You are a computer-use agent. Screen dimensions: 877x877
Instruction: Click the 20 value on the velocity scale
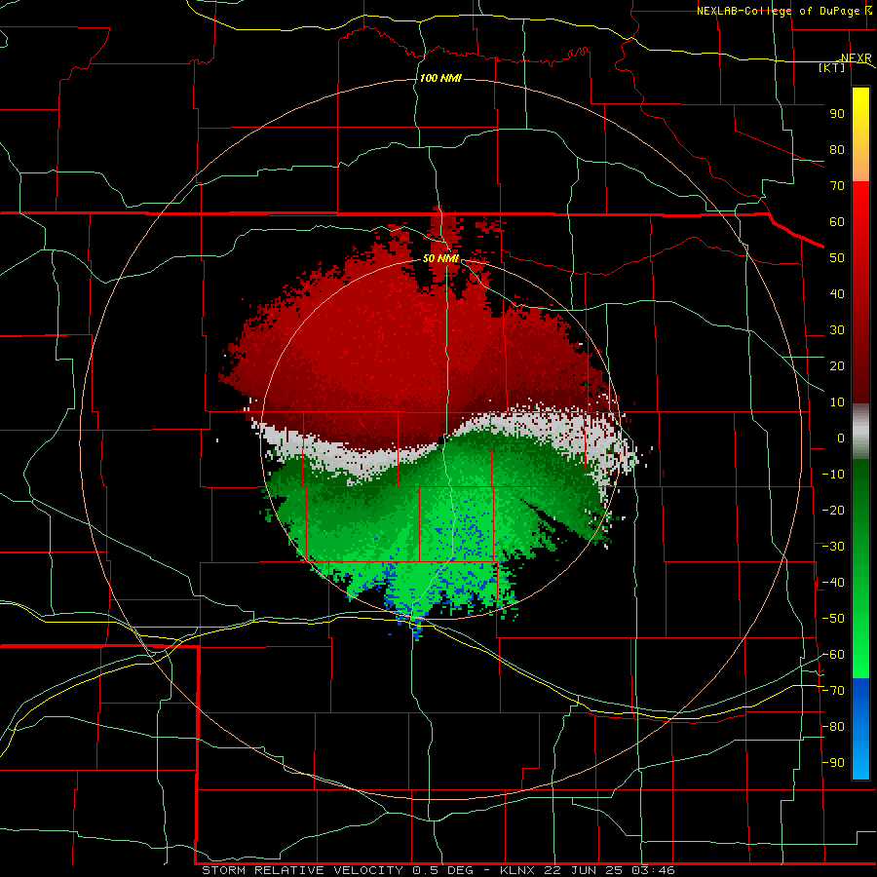pos(837,366)
